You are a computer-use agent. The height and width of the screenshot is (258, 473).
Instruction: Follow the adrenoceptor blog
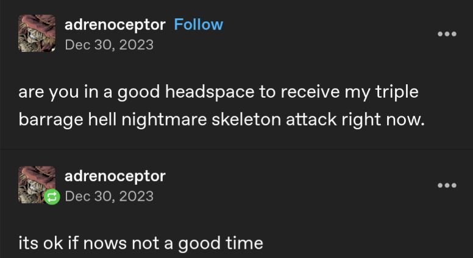(x=199, y=25)
